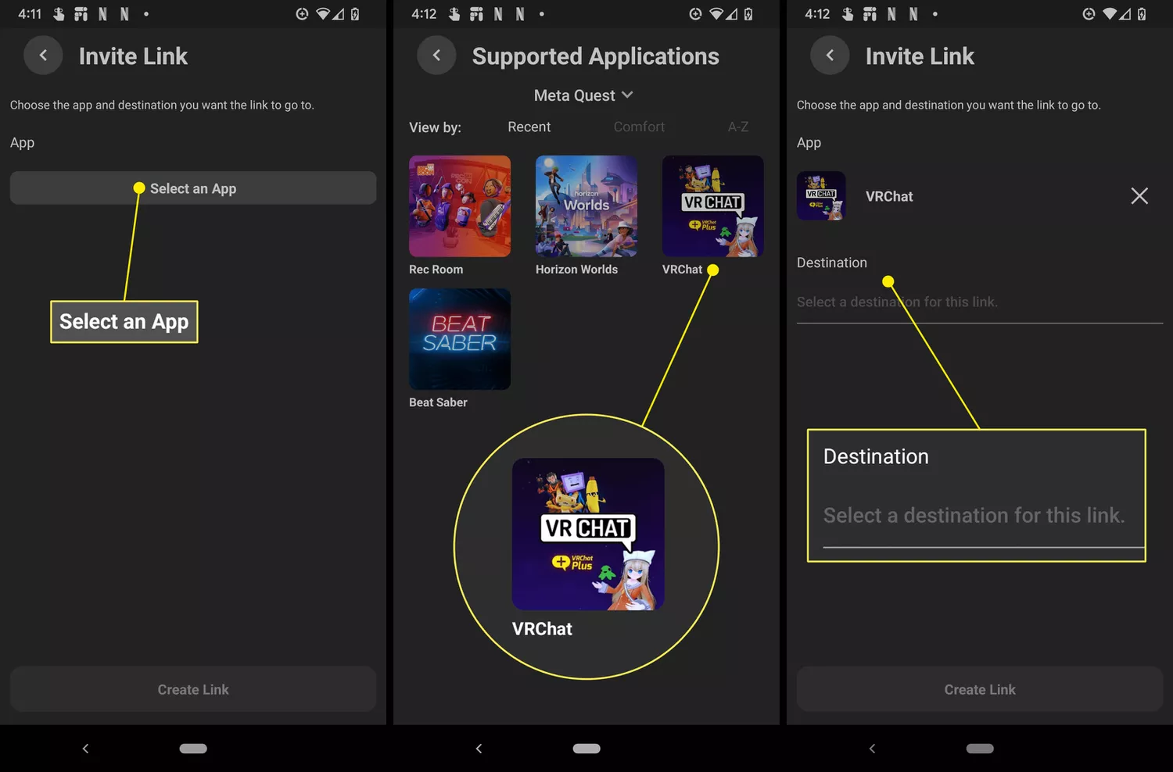1173x772 pixels.
Task: Choose the VRChat app thumbnail in grid
Action: 713,206
